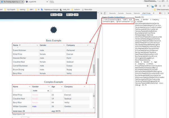Viewport: 169px width, 118px height.
Task: Open Other bookmarks folder
Action: click(161, 10)
